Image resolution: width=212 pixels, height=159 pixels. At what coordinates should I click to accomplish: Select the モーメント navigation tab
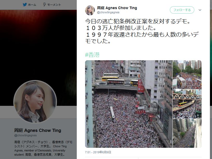coord(52,5)
